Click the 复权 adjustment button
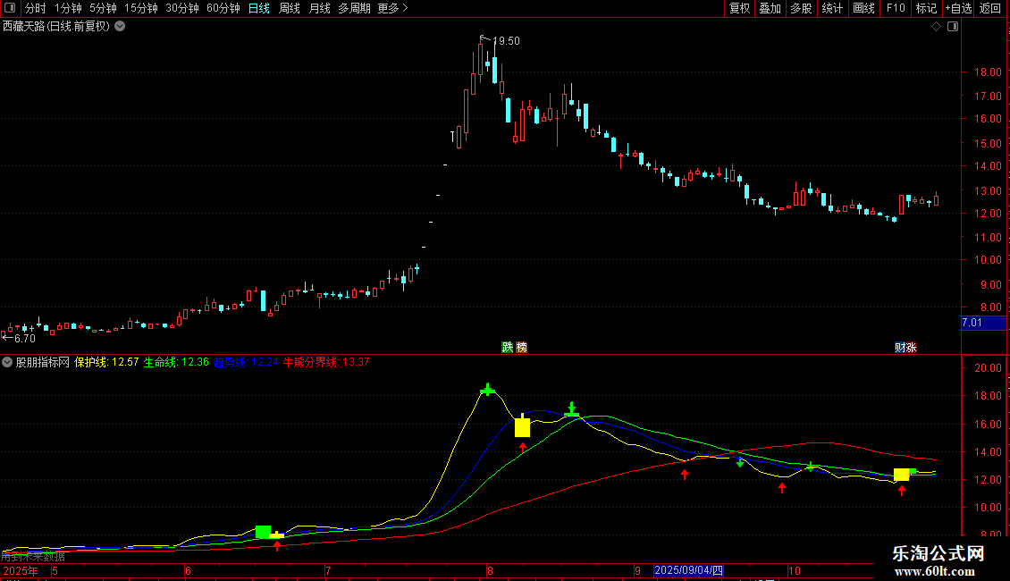The height and width of the screenshot is (581, 1010). click(x=739, y=8)
